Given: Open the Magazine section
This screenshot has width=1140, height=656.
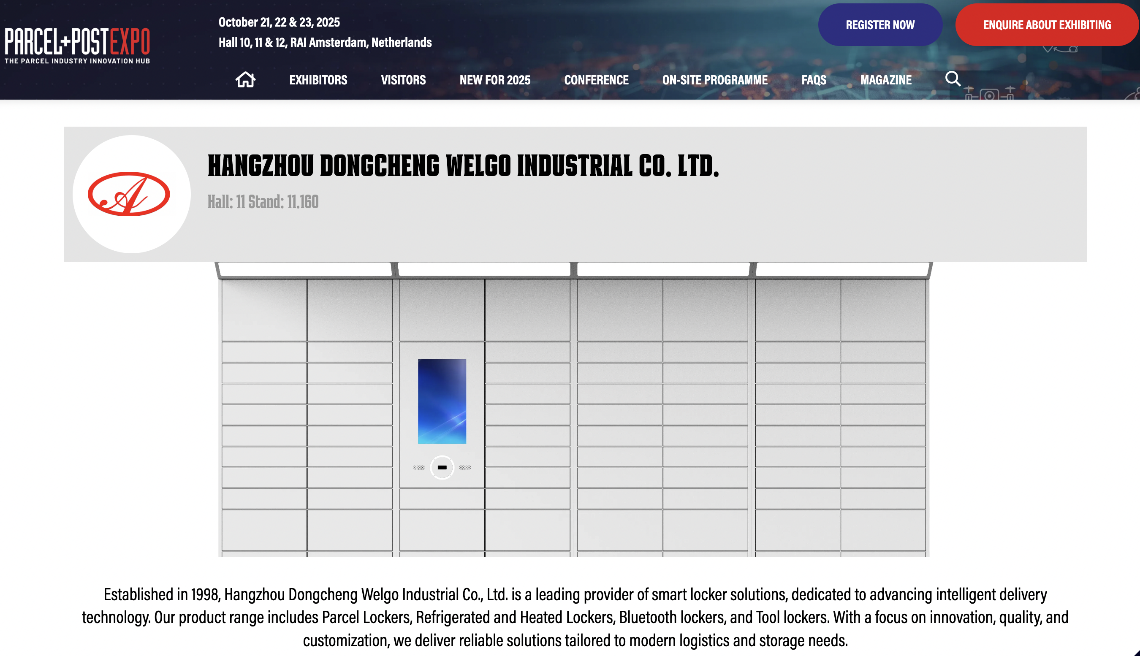Looking at the screenshot, I should point(885,80).
